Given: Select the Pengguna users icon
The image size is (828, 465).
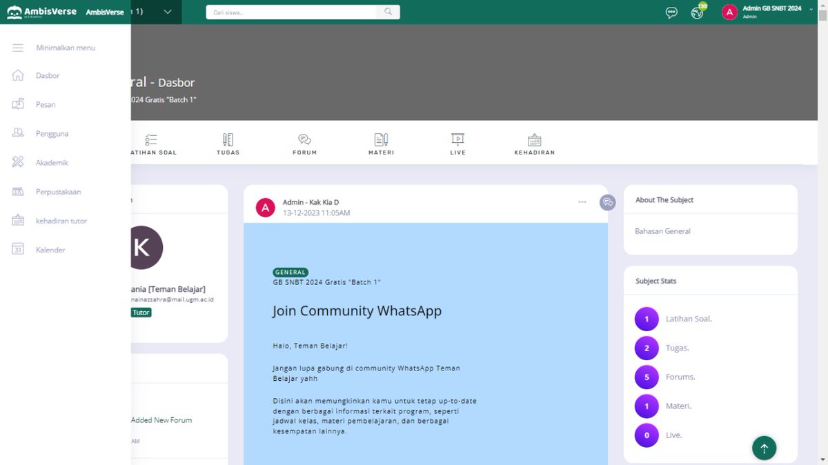Looking at the screenshot, I should (x=18, y=133).
